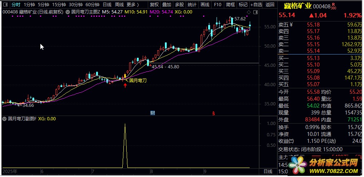This screenshot has height=177, width=364.
Task: Click the 卖一 price 55.14
Action: [x=313, y=51]
